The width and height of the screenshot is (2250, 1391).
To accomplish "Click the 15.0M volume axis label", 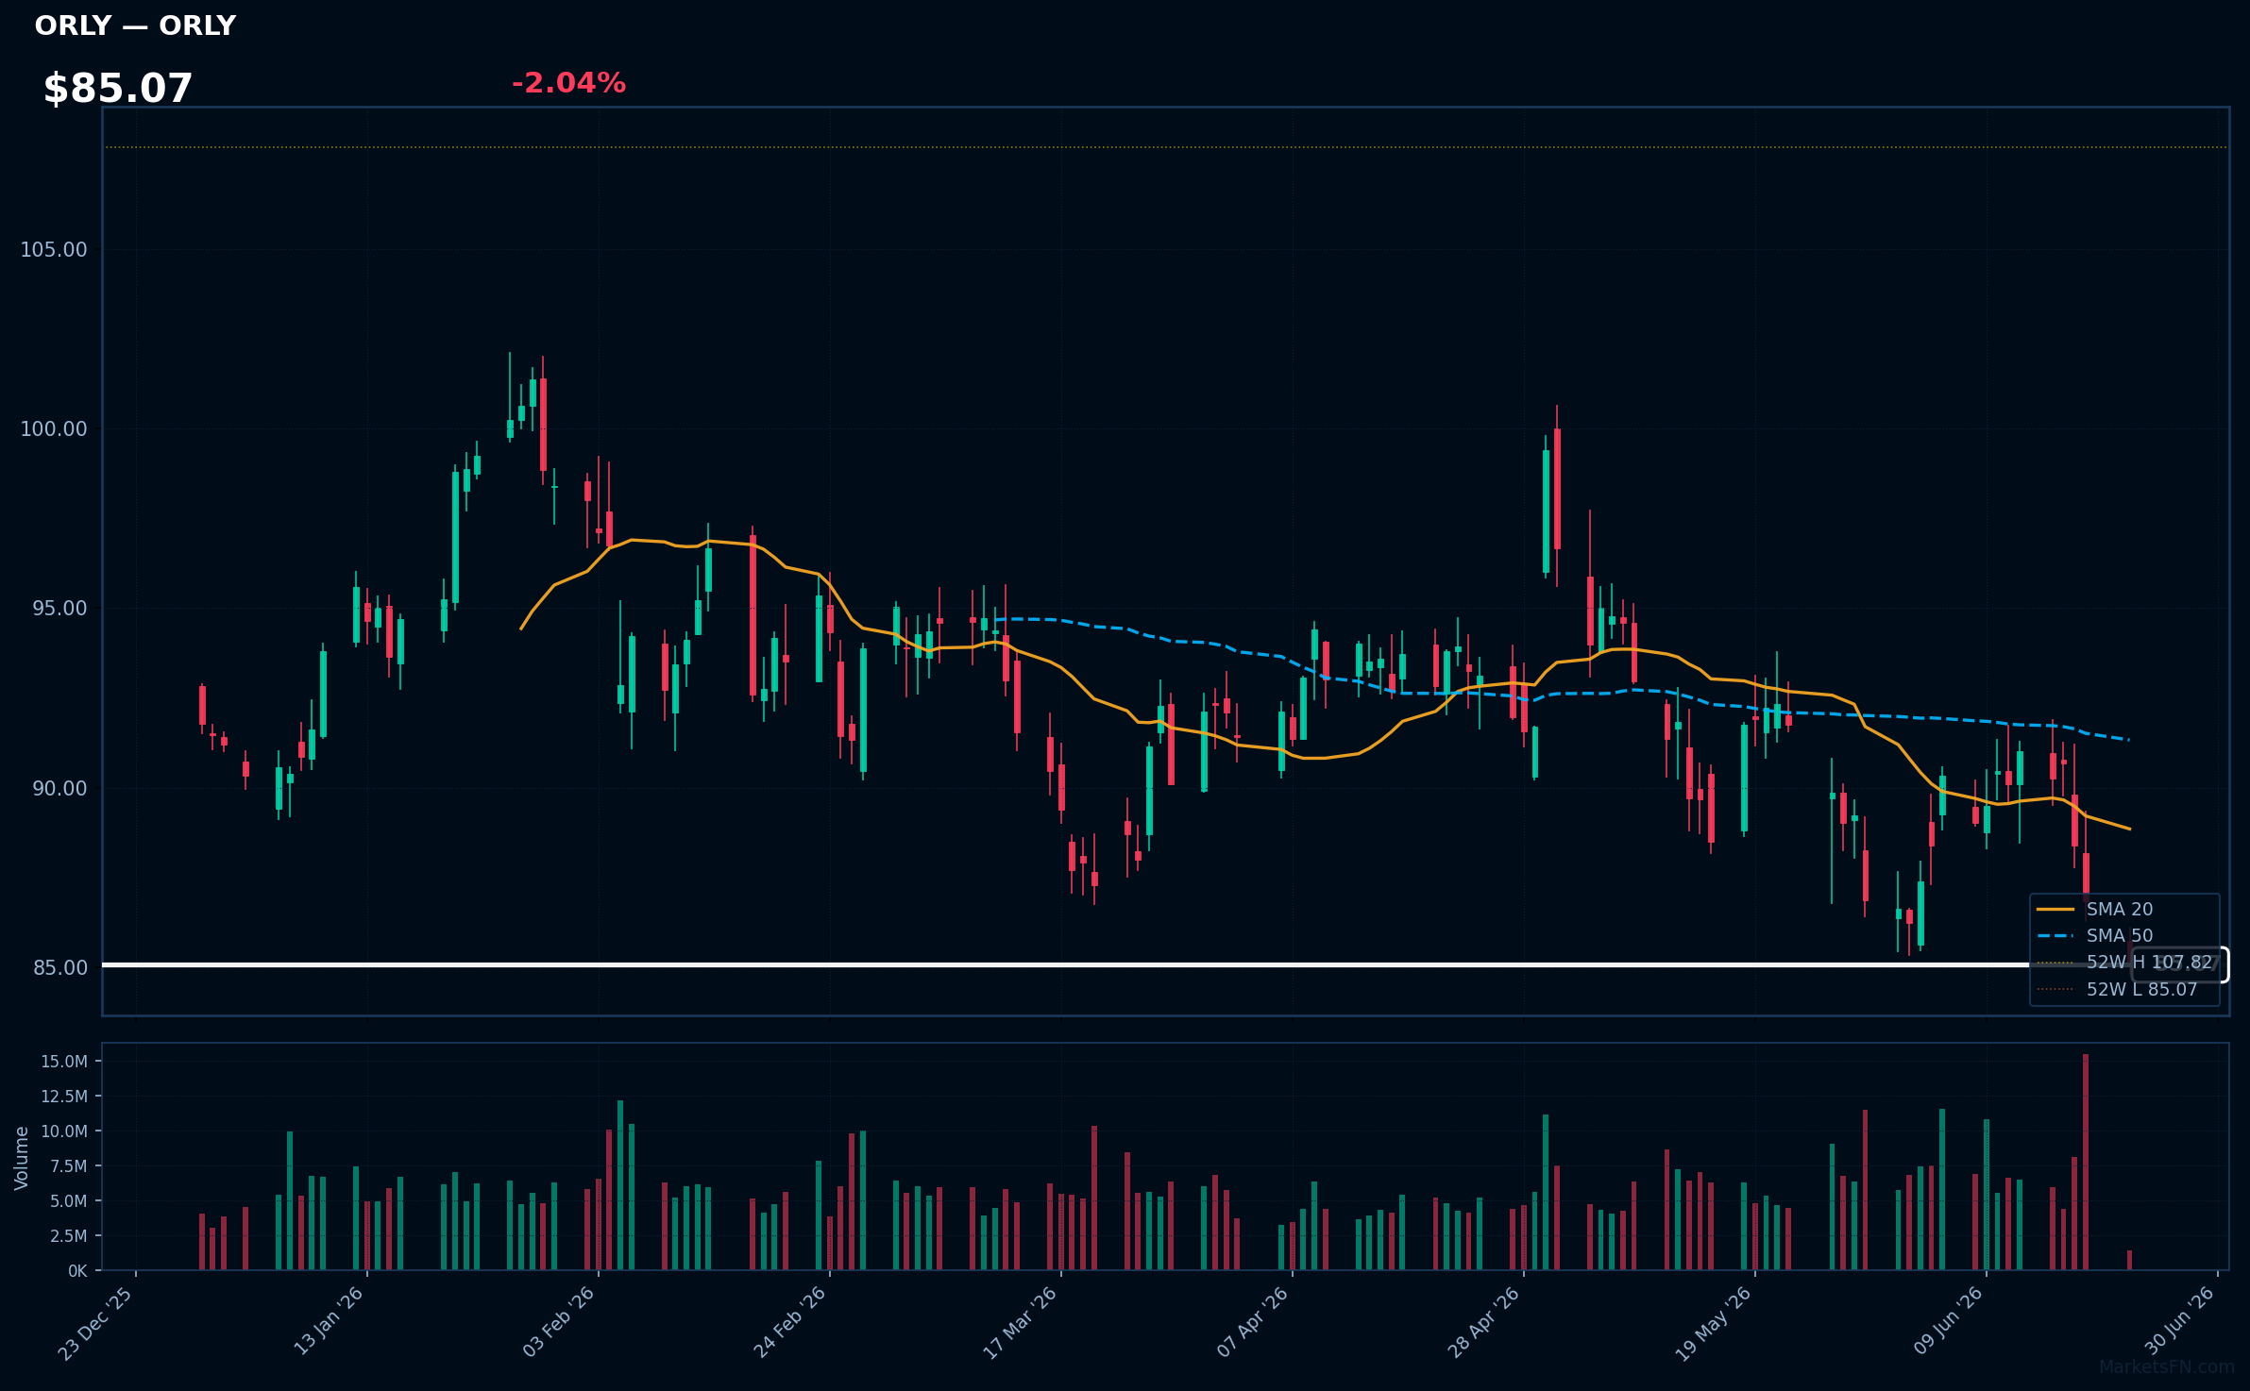I will click(x=64, y=1061).
